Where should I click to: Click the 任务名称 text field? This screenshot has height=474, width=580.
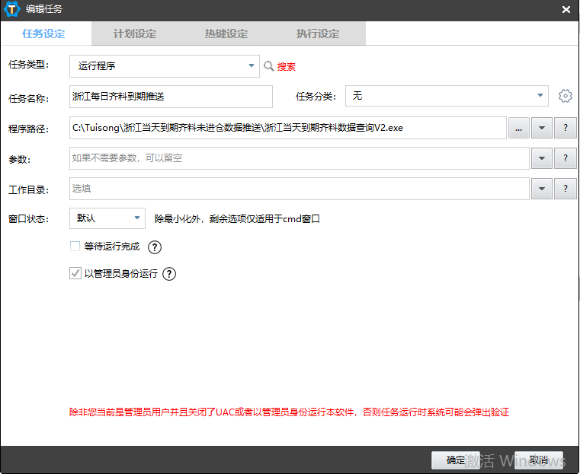point(171,97)
